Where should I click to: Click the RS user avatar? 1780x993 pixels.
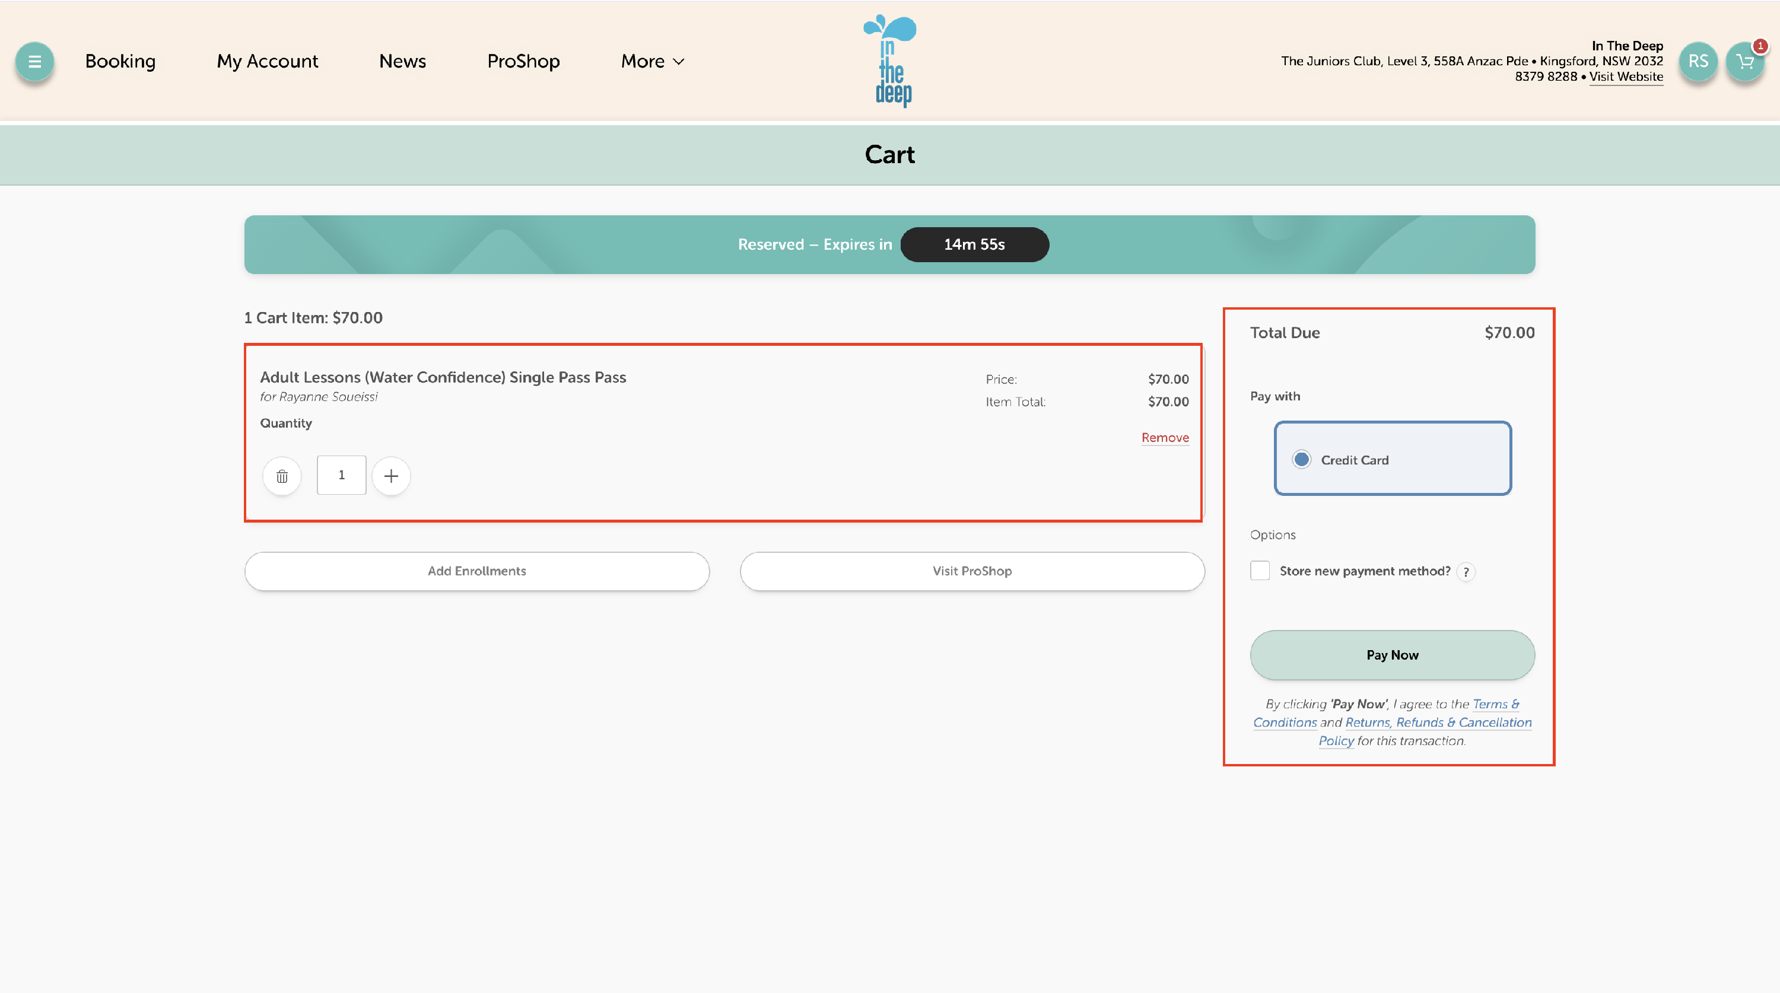tap(1698, 62)
